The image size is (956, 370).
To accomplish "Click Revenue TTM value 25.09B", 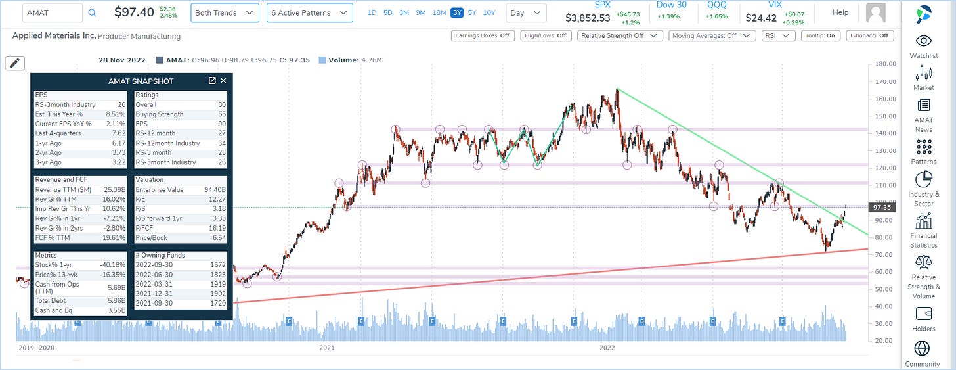I will pyautogui.click(x=116, y=189).
